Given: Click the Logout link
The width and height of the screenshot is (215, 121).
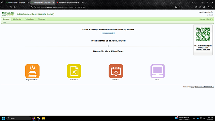Looking at the screenshot, I should pyautogui.click(x=201, y=12).
